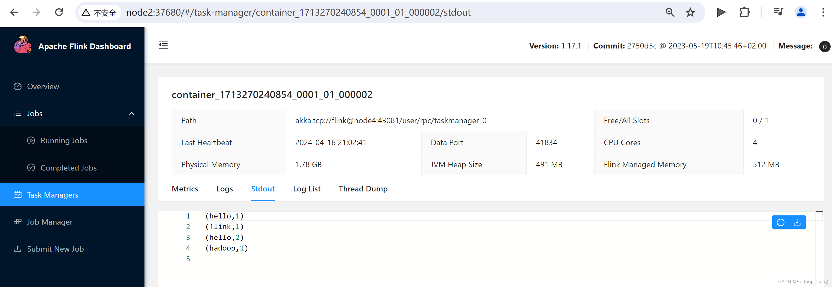Click the JVM Heap Size value 491 MB

coord(549,164)
